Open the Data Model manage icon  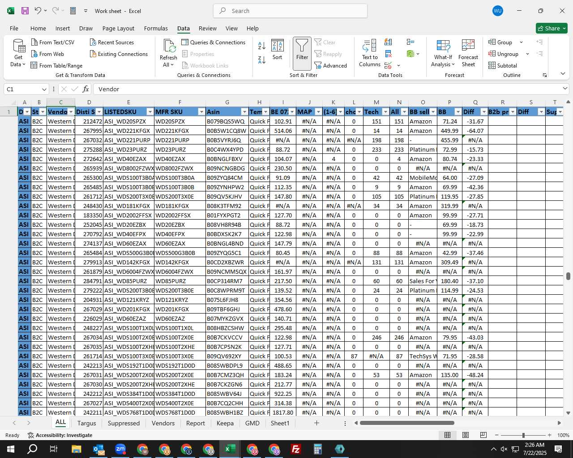(x=411, y=54)
